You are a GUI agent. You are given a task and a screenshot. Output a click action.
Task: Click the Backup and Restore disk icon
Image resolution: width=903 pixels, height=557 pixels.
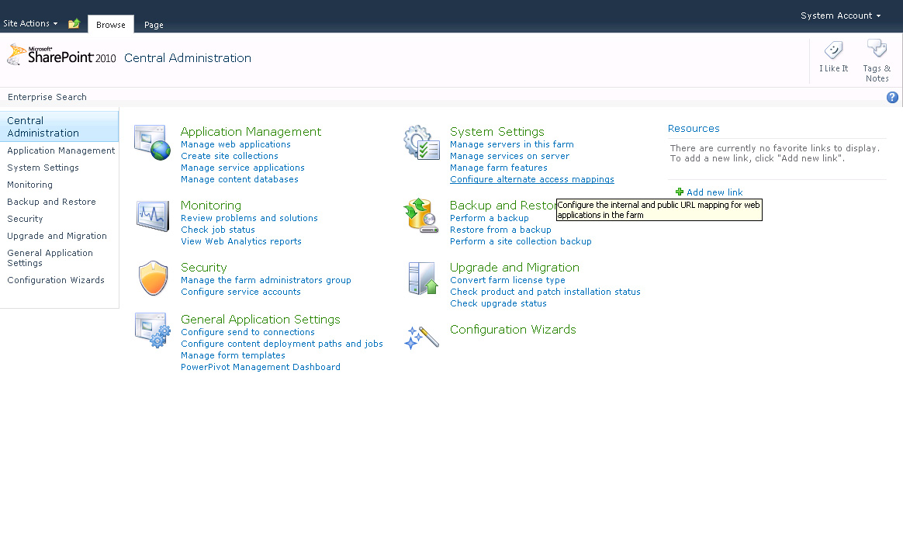pyautogui.click(x=421, y=216)
